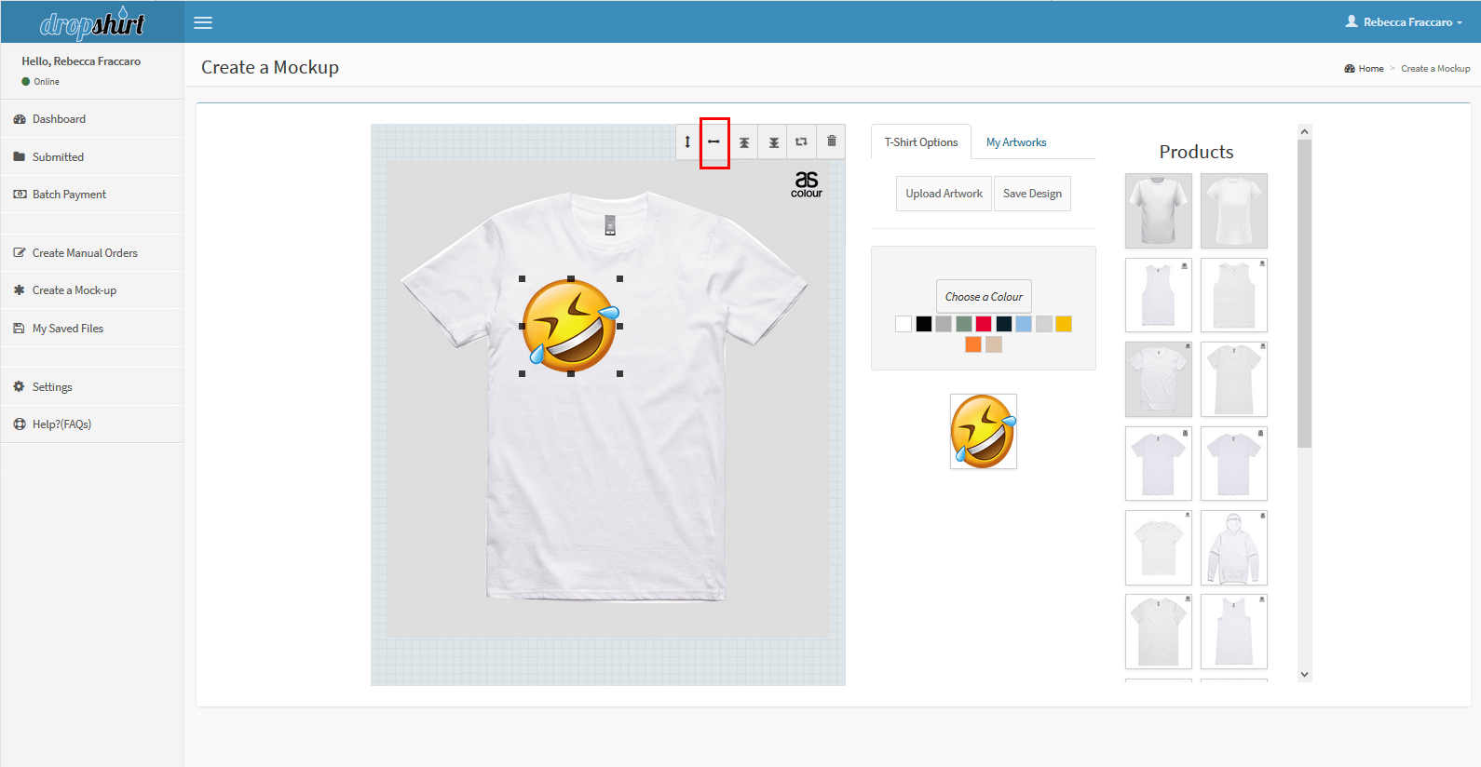
Task: Open My Saved Files in sidebar
Action: (x=92, y=329)
